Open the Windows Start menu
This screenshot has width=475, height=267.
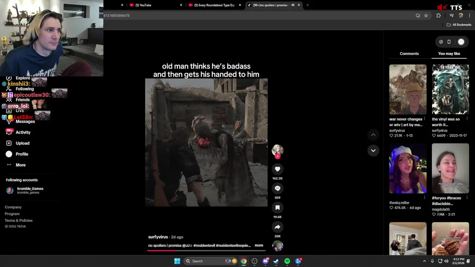click(x=177, y=261)
